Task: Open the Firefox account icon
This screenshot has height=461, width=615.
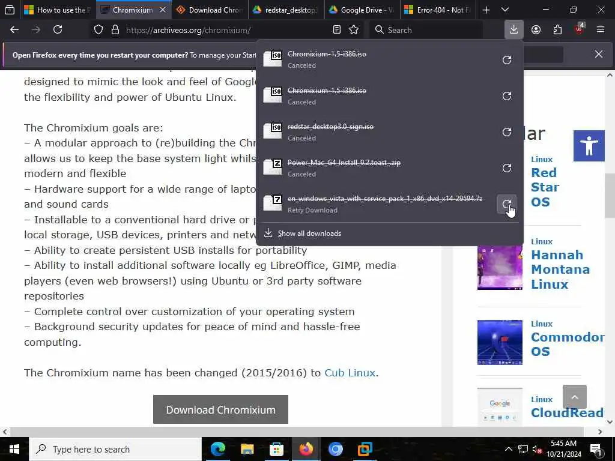Action: [536, 30]
